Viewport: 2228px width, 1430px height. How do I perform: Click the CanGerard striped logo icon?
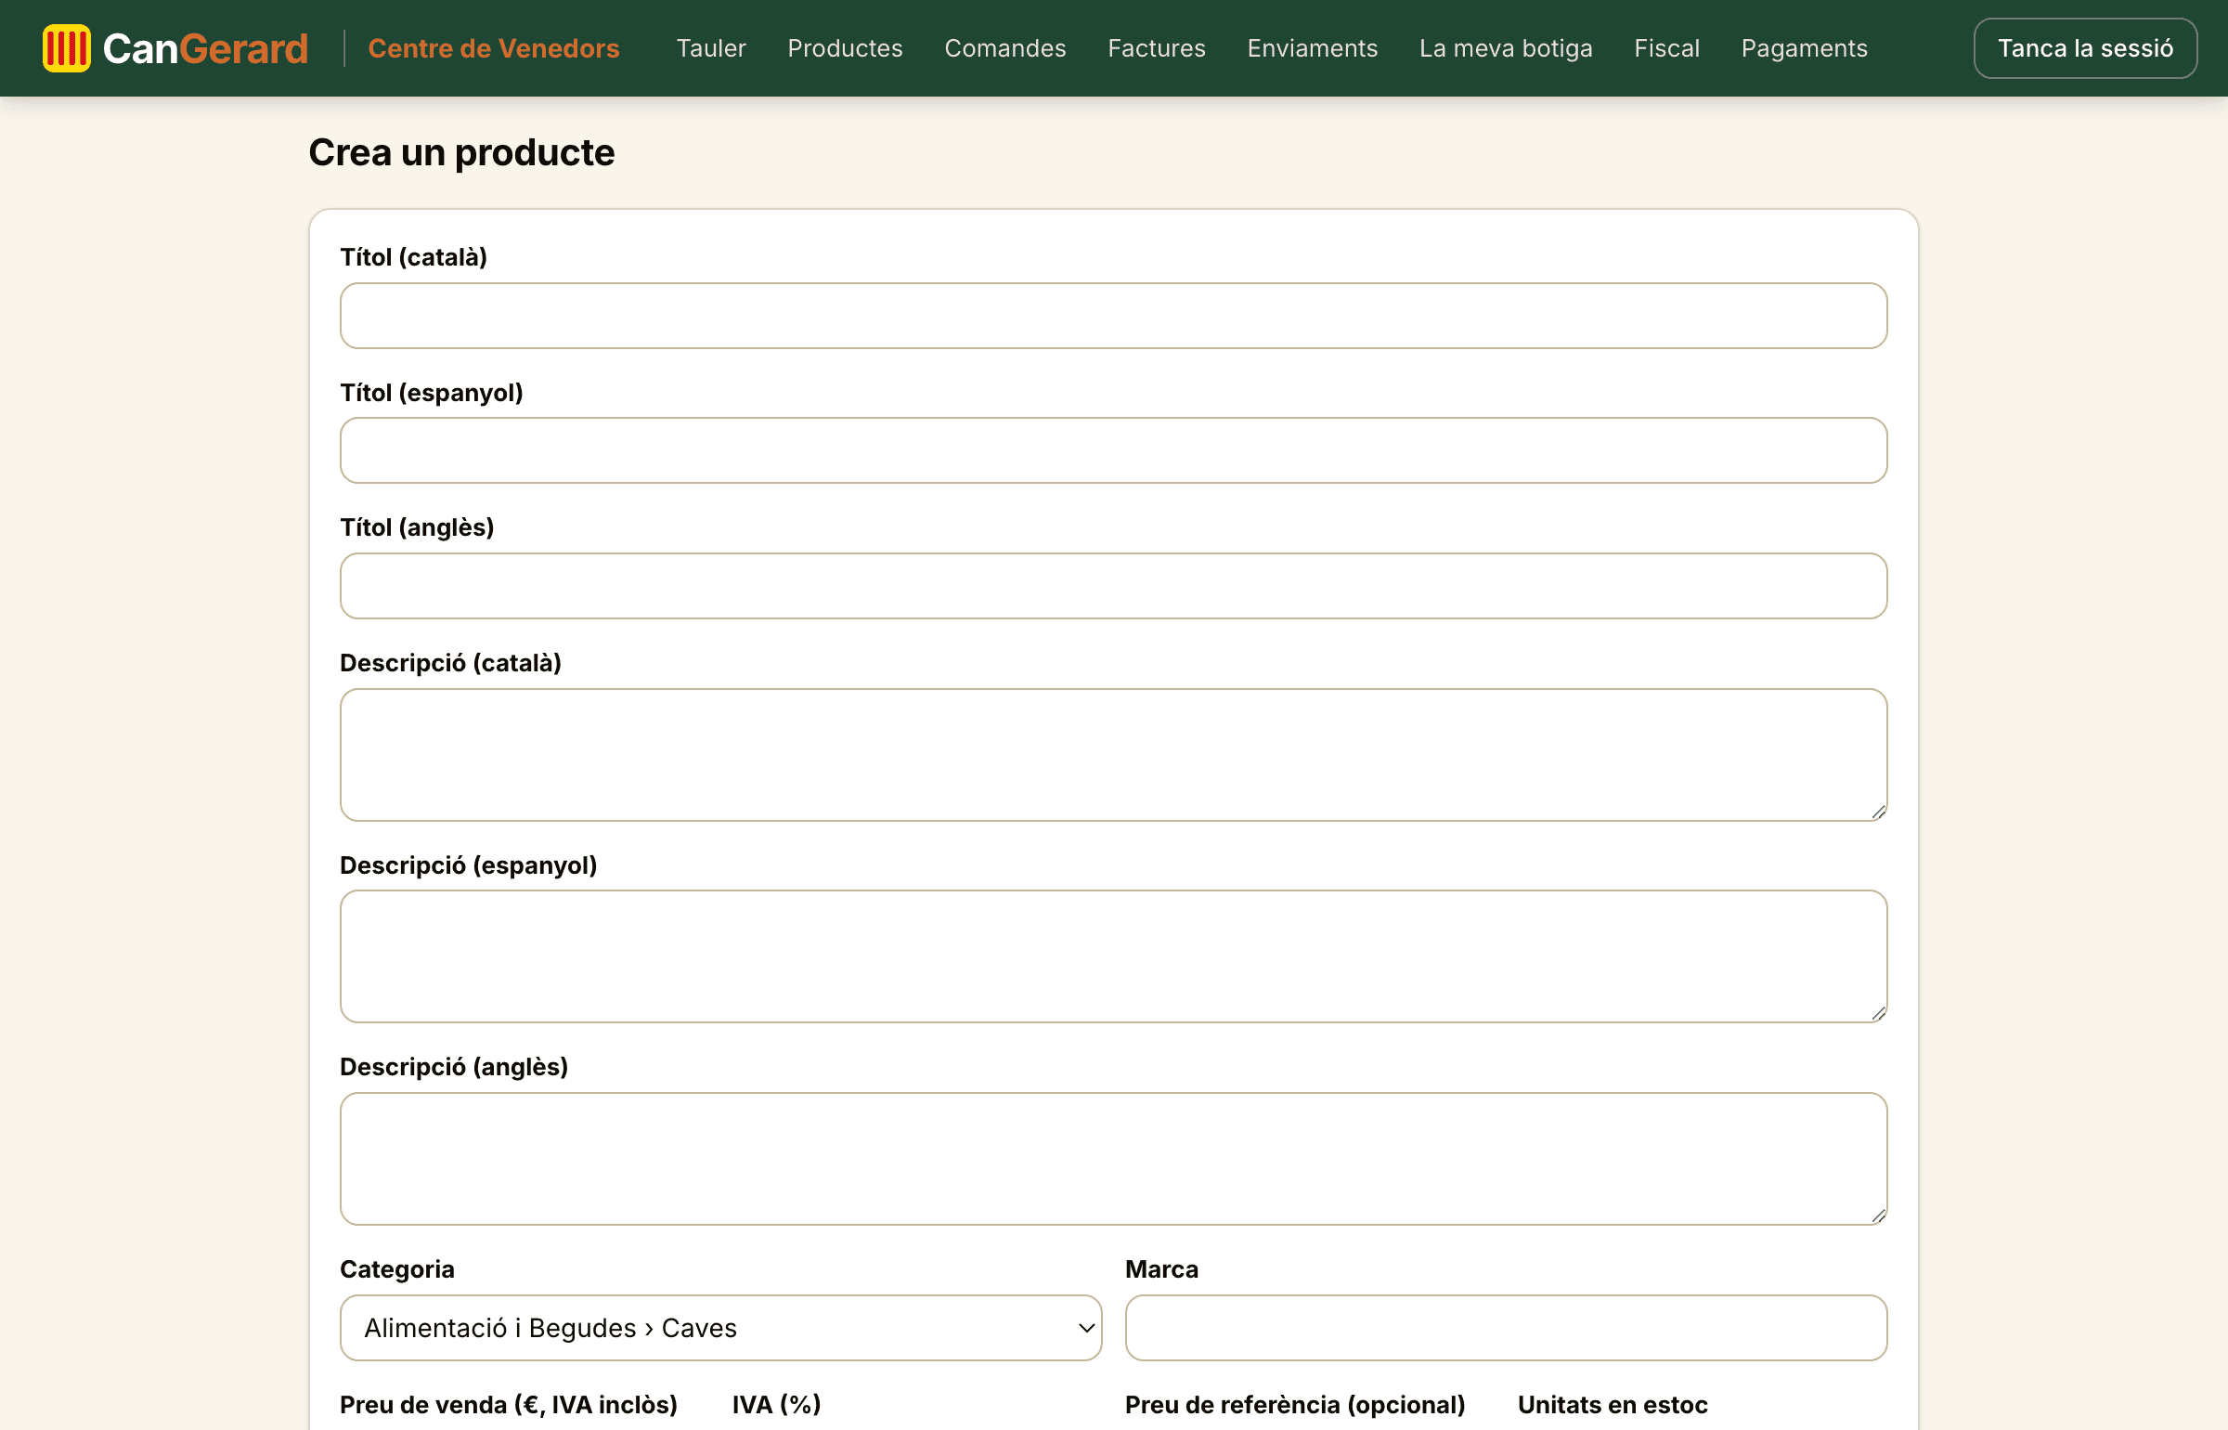point(67,48)
